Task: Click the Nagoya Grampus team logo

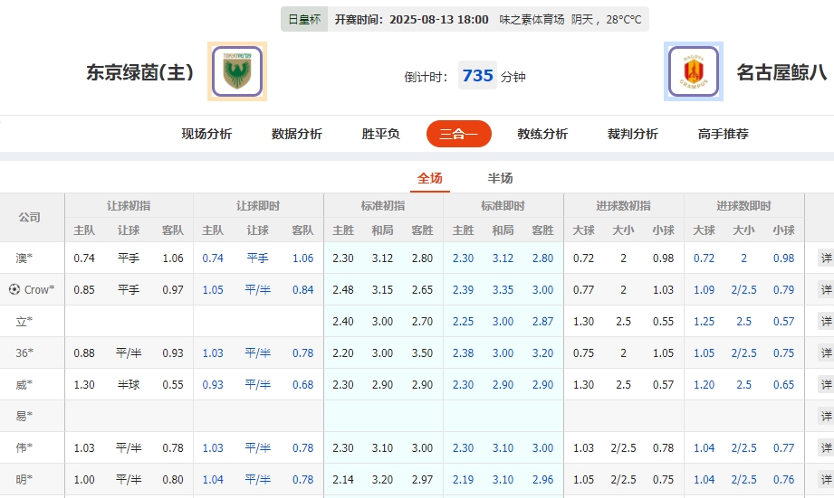Action: click(x=693, y=71)
